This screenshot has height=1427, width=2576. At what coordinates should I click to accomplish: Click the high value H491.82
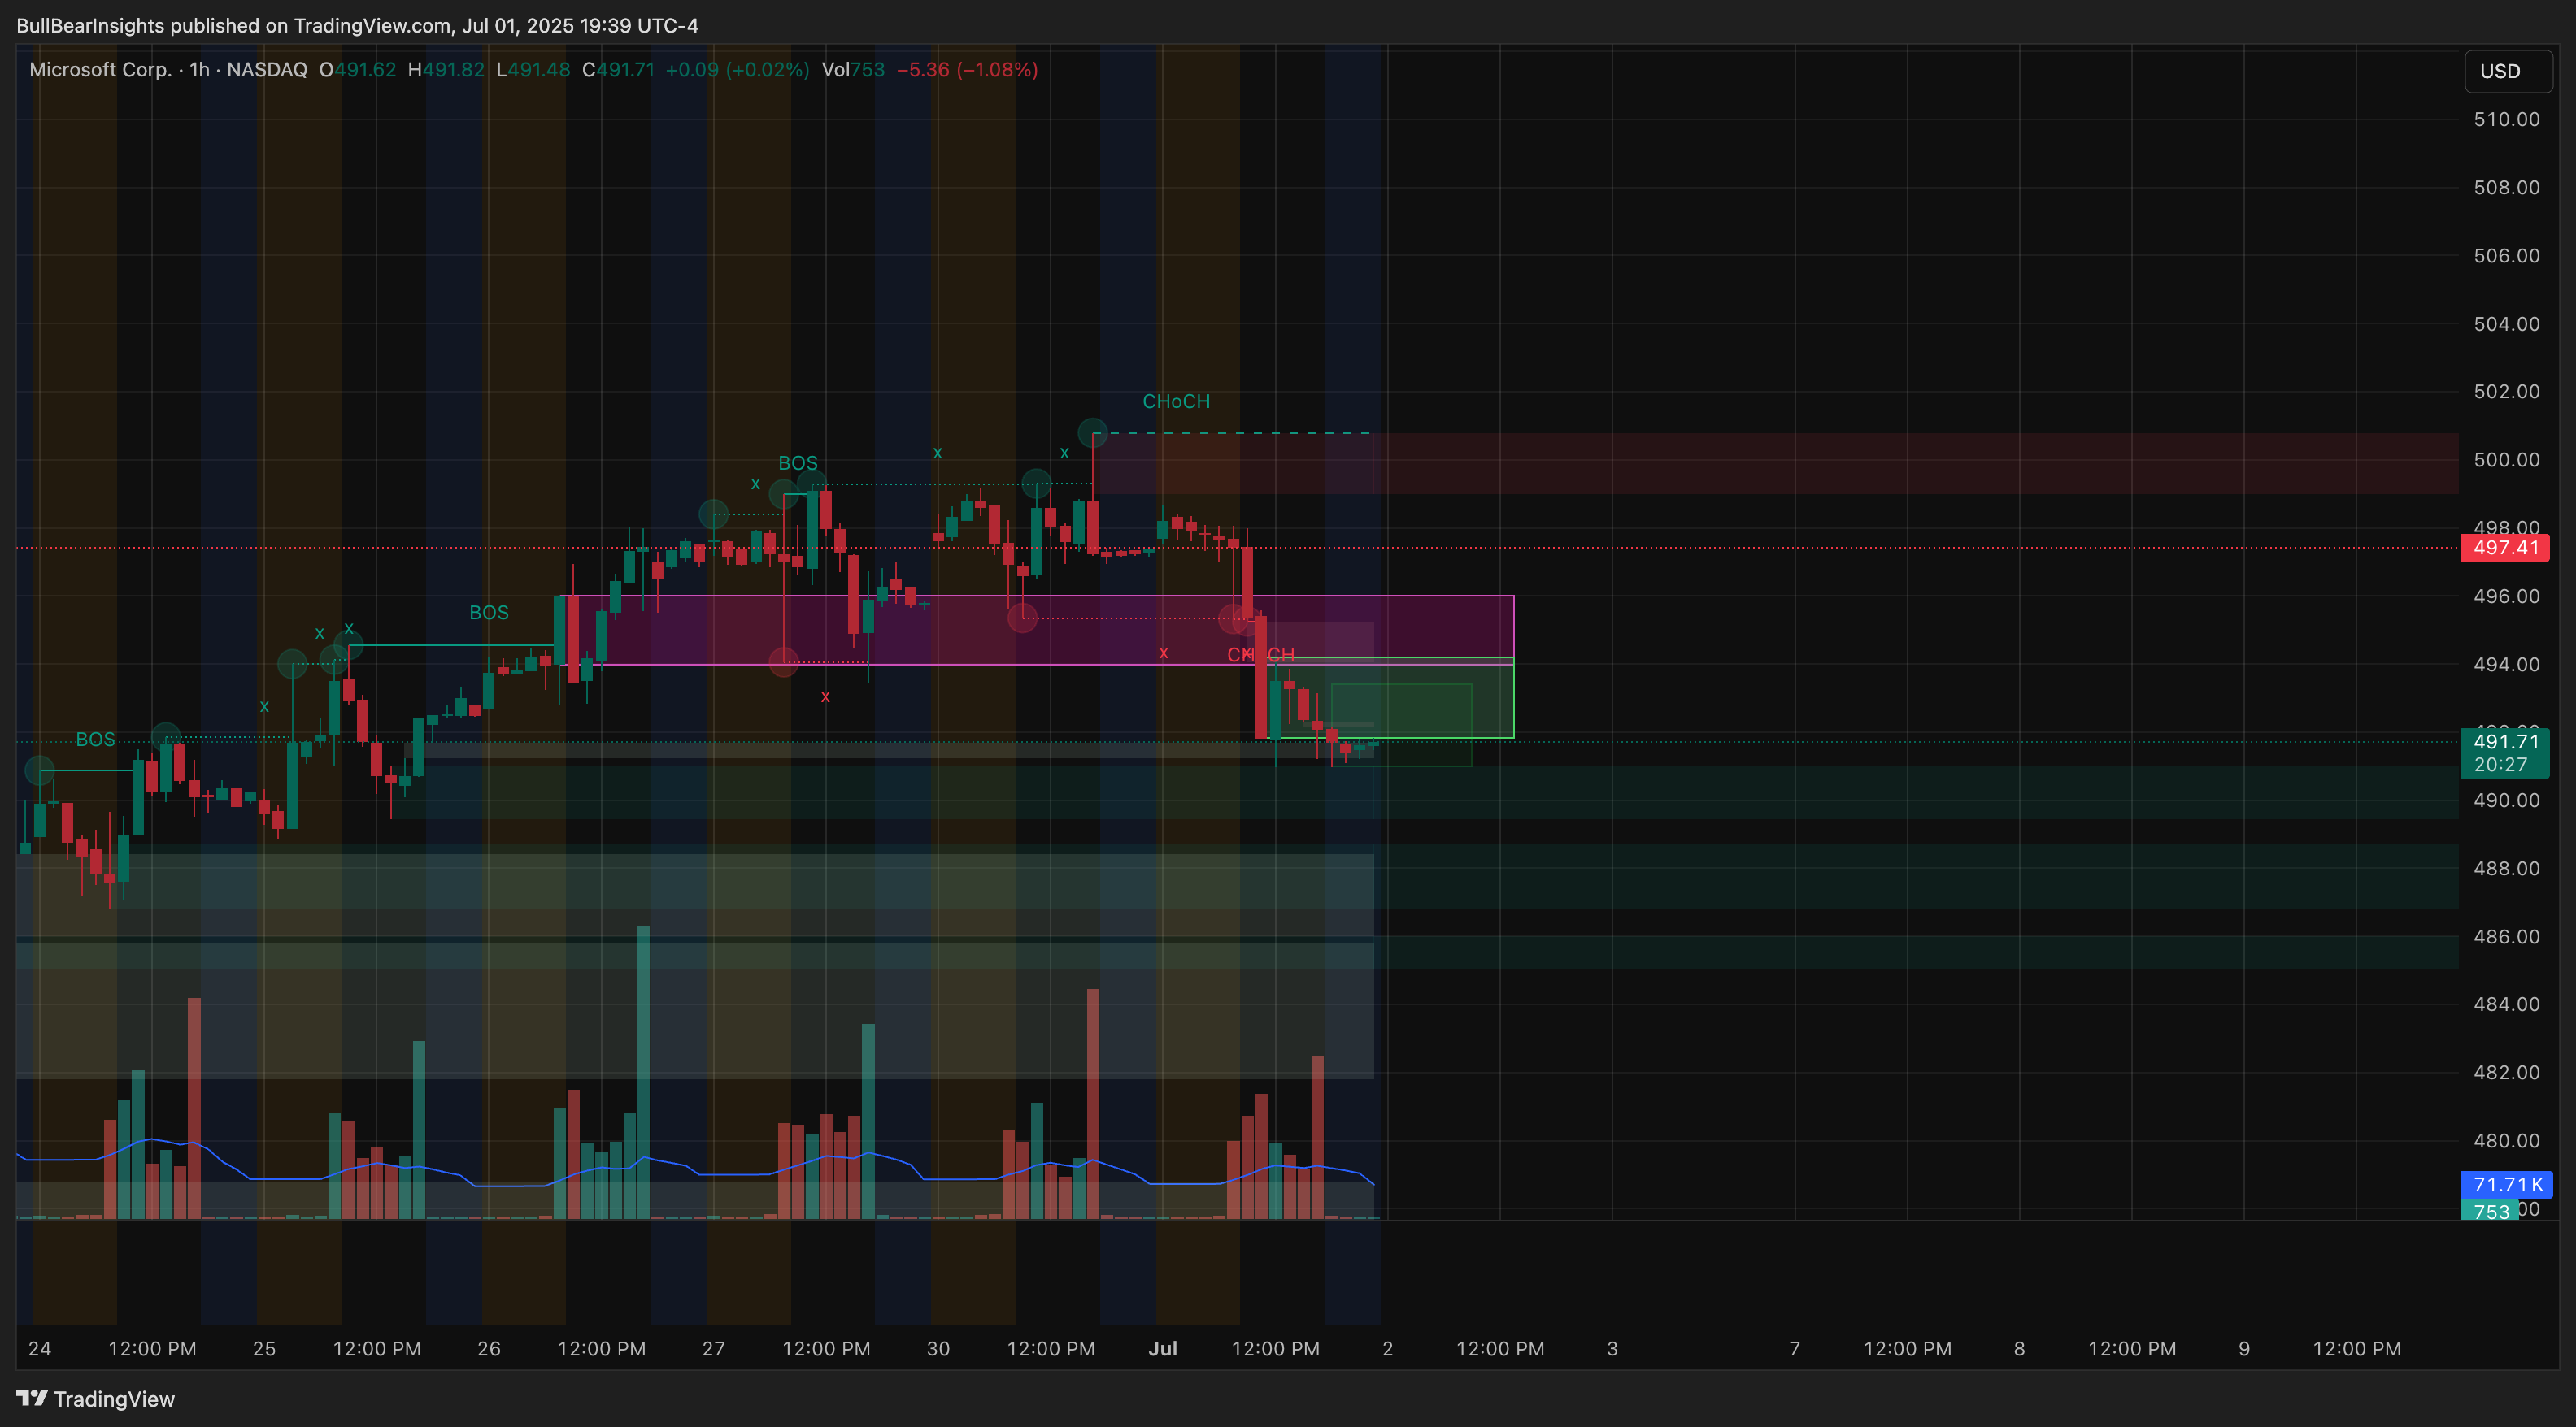point(446,70)
